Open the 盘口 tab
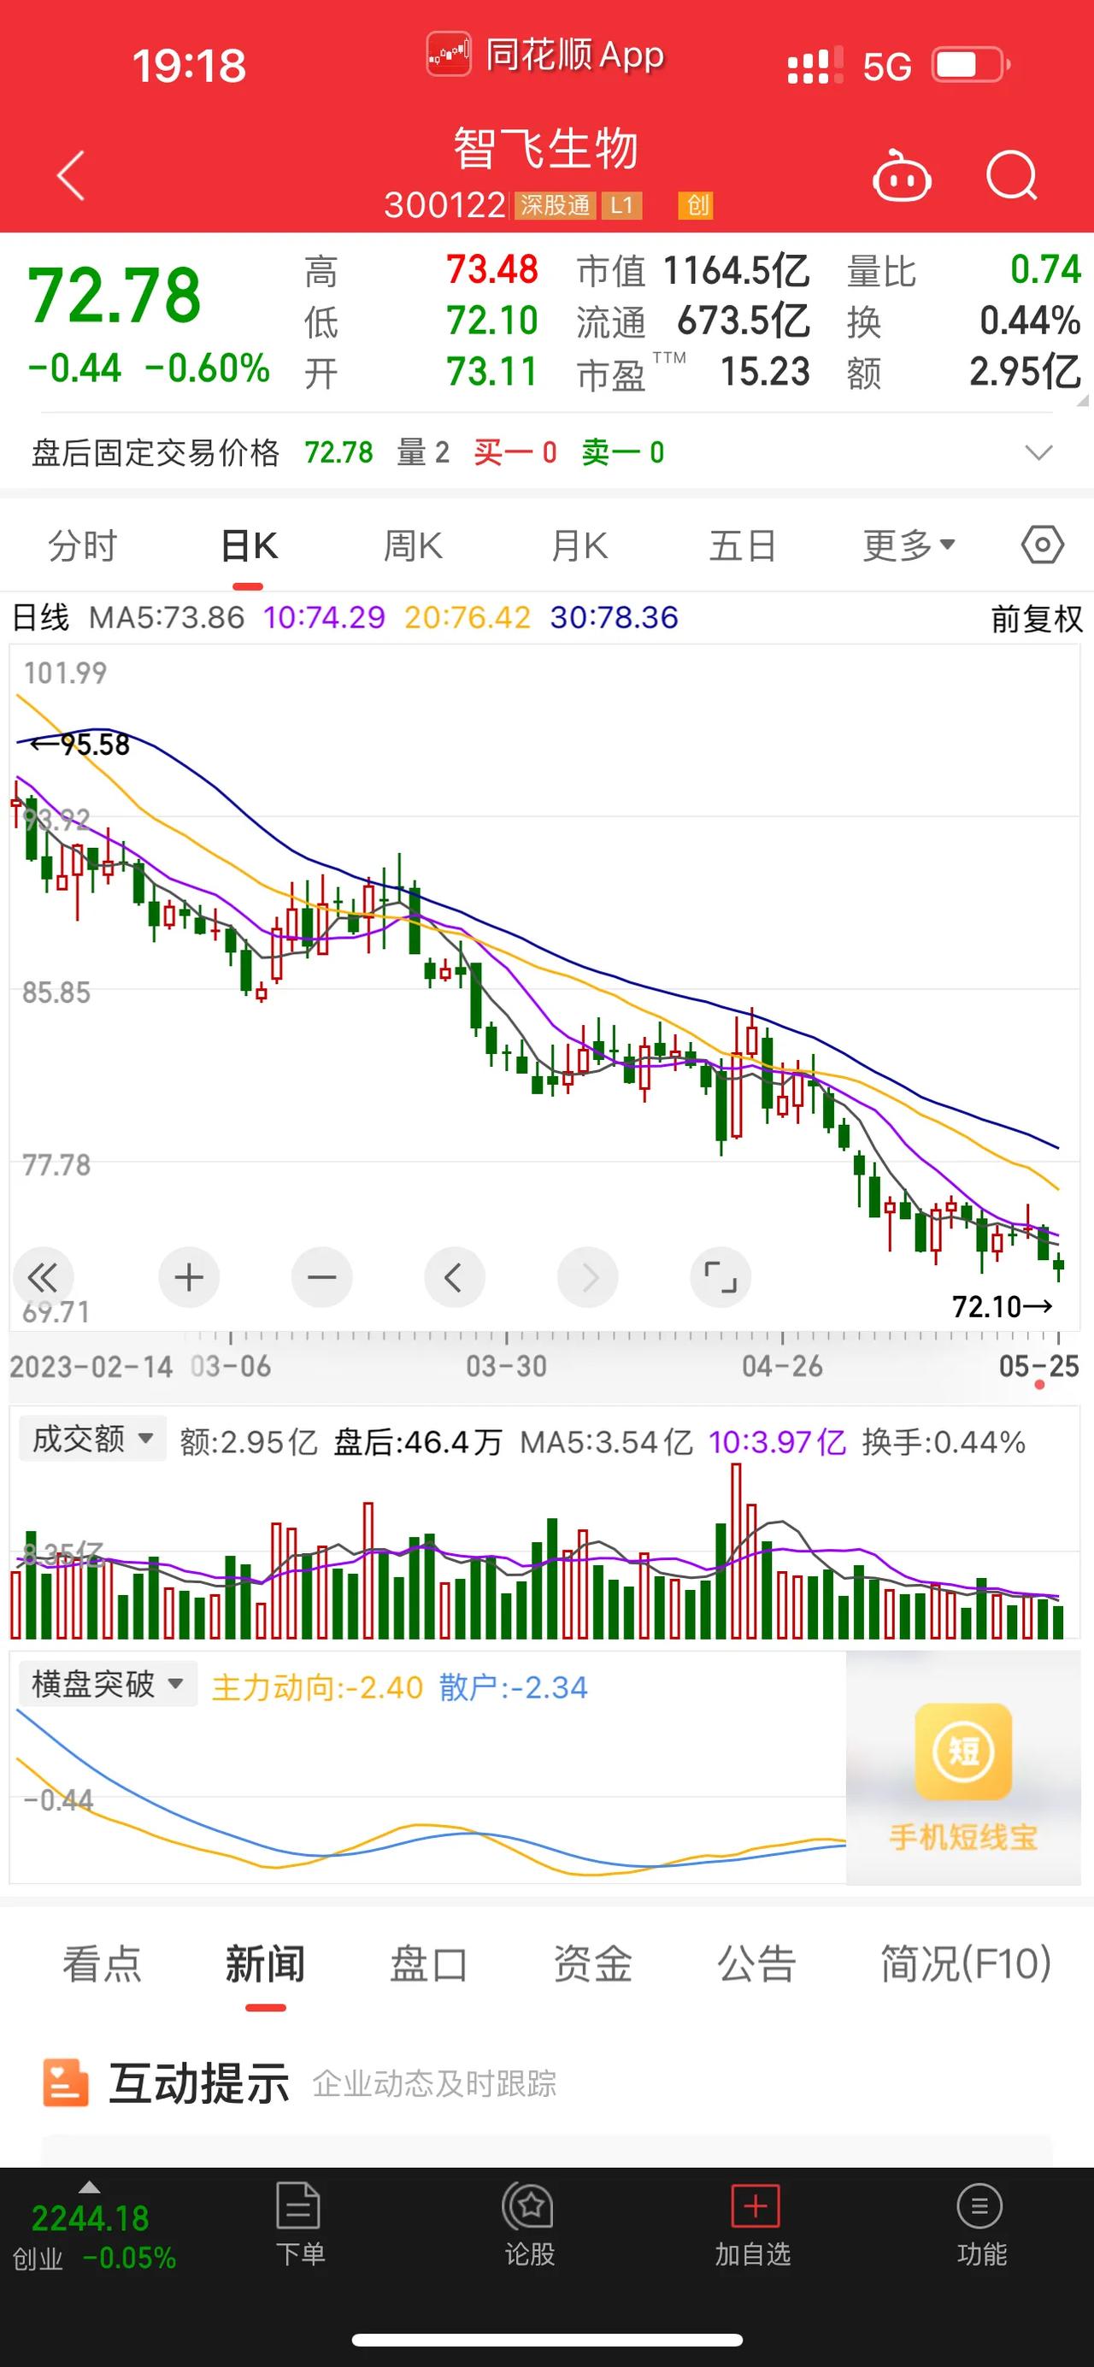The width and height of the screenshot is (1094, 2367). [429, 1964]
